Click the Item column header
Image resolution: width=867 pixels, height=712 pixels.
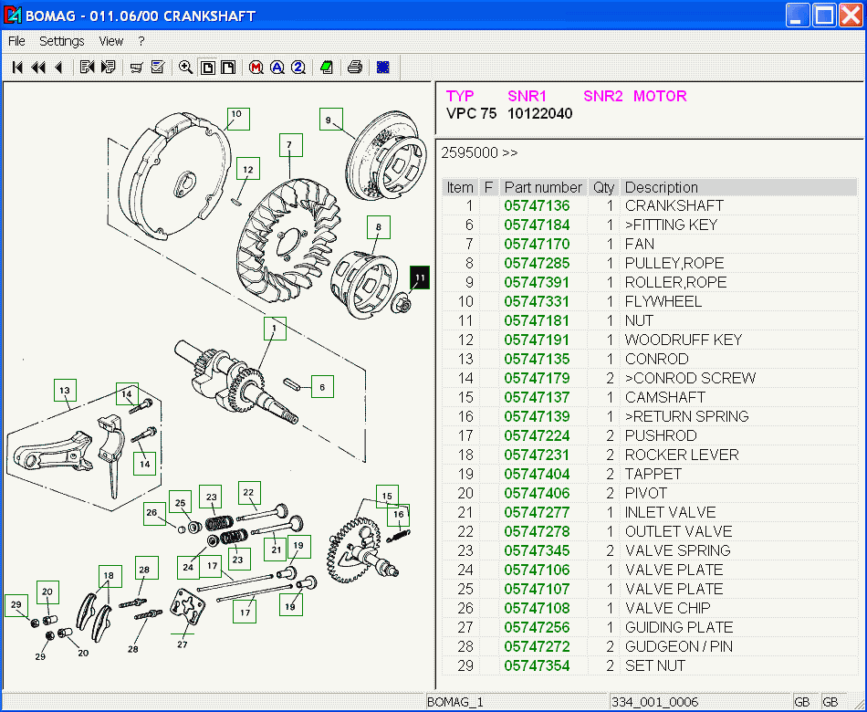[x=460, y=187]
